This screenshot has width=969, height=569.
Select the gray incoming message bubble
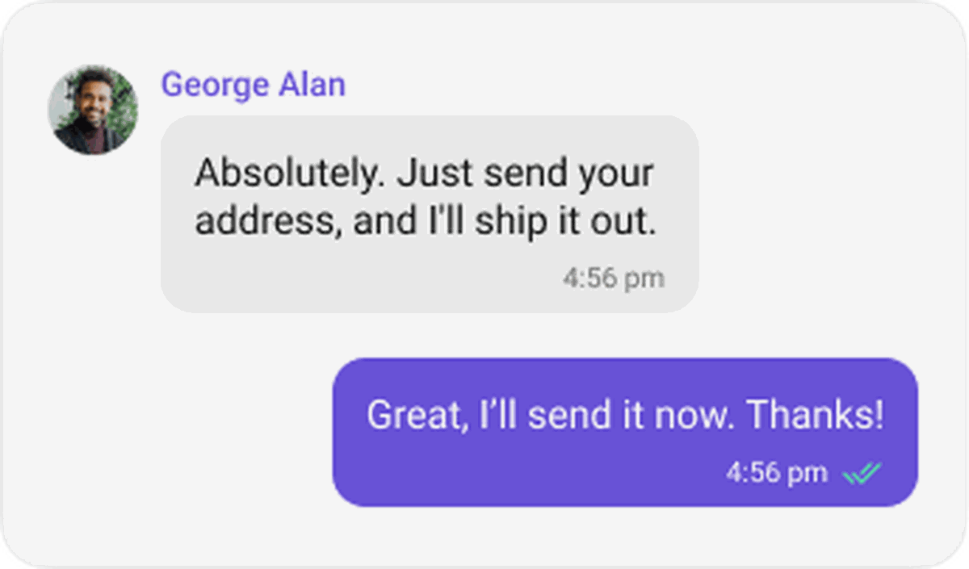coord(430,214)
